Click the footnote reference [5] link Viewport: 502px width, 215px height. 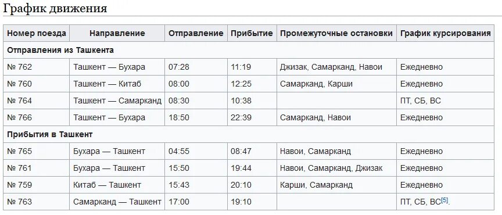(x=444, y=200)
